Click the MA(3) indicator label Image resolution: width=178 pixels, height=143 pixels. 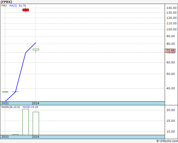(x=13, y=6)
